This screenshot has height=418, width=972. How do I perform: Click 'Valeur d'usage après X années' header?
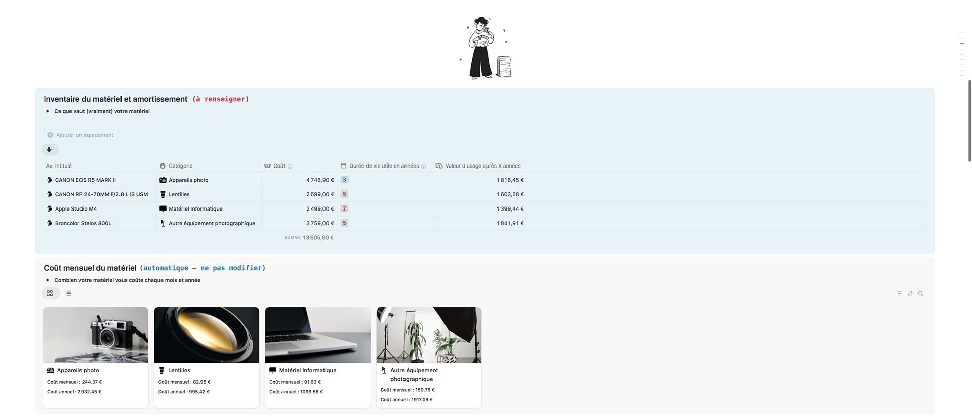click(478, 166)
